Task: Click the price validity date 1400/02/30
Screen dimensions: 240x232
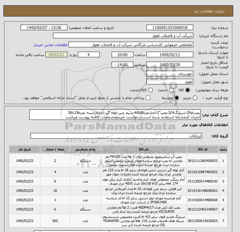Action: point(170,64)
